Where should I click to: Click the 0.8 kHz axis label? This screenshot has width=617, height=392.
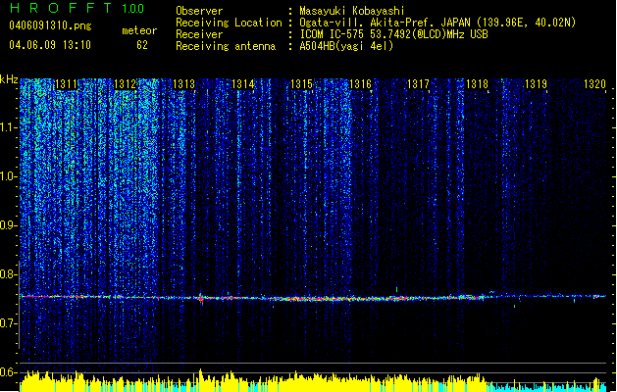[8, 274]
